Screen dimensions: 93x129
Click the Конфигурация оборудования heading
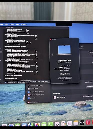[13, 76]
